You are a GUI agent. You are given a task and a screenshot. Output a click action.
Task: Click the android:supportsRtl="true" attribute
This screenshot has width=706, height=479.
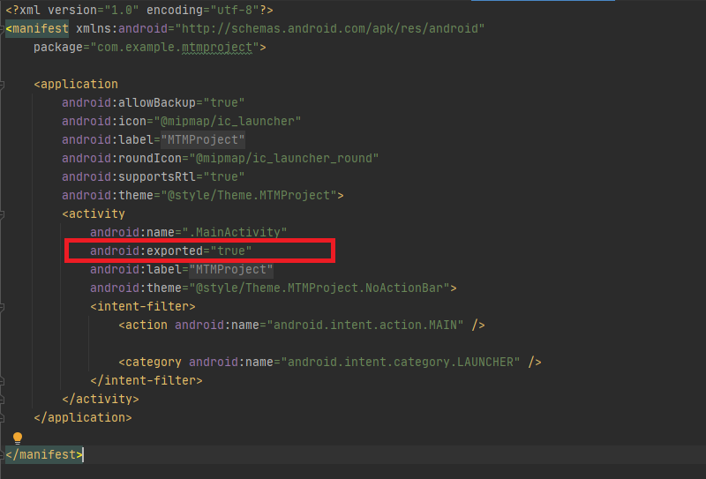tap(153, 177)
